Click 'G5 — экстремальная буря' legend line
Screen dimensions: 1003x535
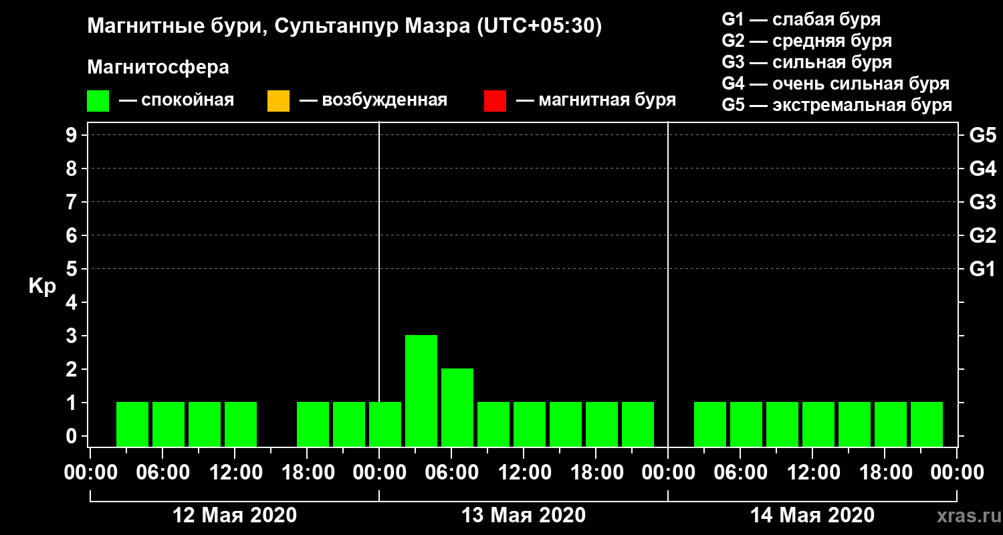837,105
